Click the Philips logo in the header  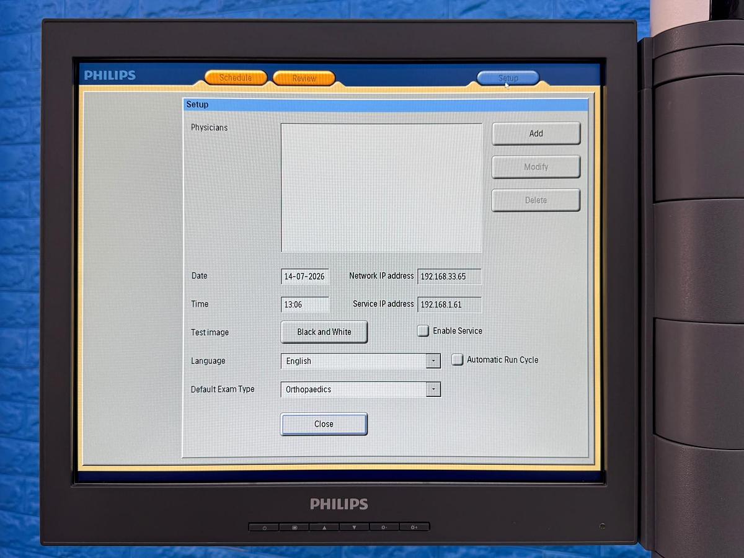pyautogui.click(x=110, y=76)
